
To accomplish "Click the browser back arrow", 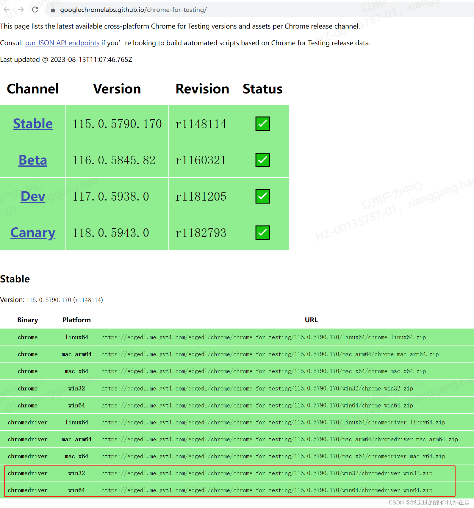I will point(7,10).
